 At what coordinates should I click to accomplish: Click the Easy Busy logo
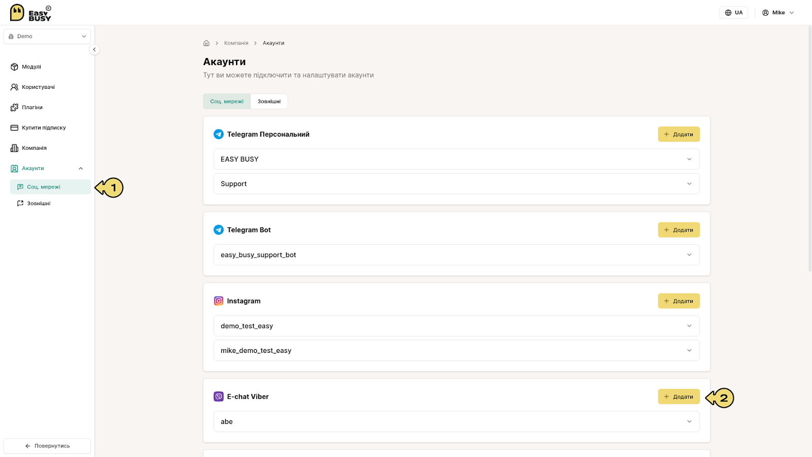tap(30, 13)
